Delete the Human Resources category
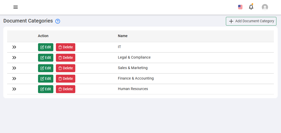 [66, 89]
